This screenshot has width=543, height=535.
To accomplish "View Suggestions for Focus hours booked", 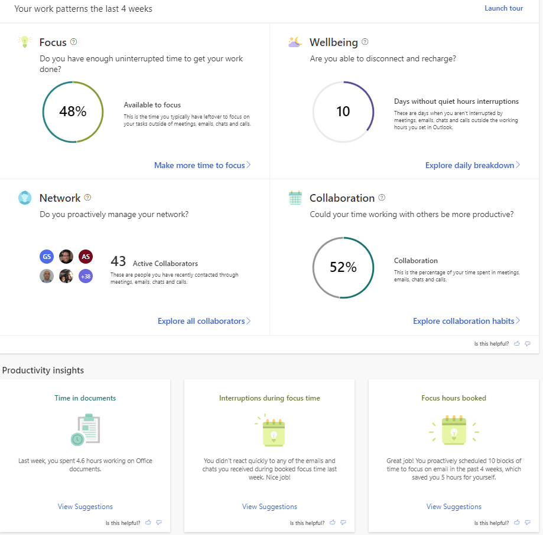I will (454, 507).
